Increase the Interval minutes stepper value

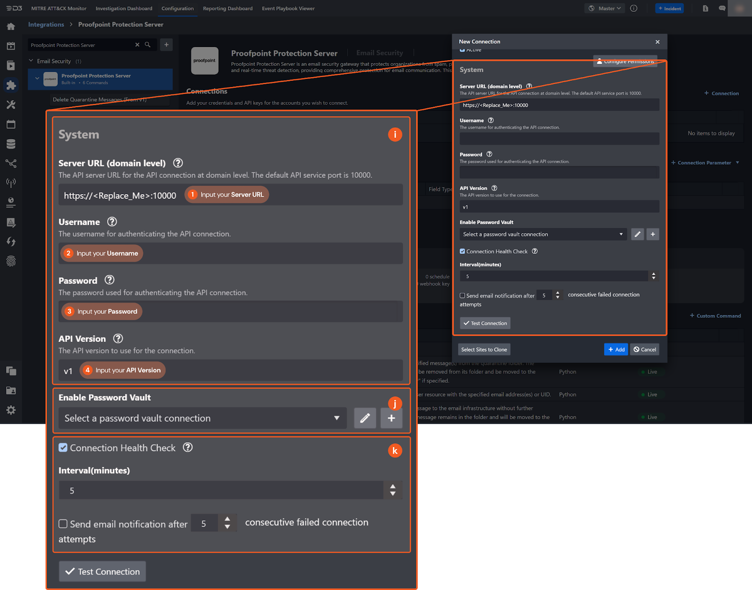pyautogui.click(x=653, y=274)
